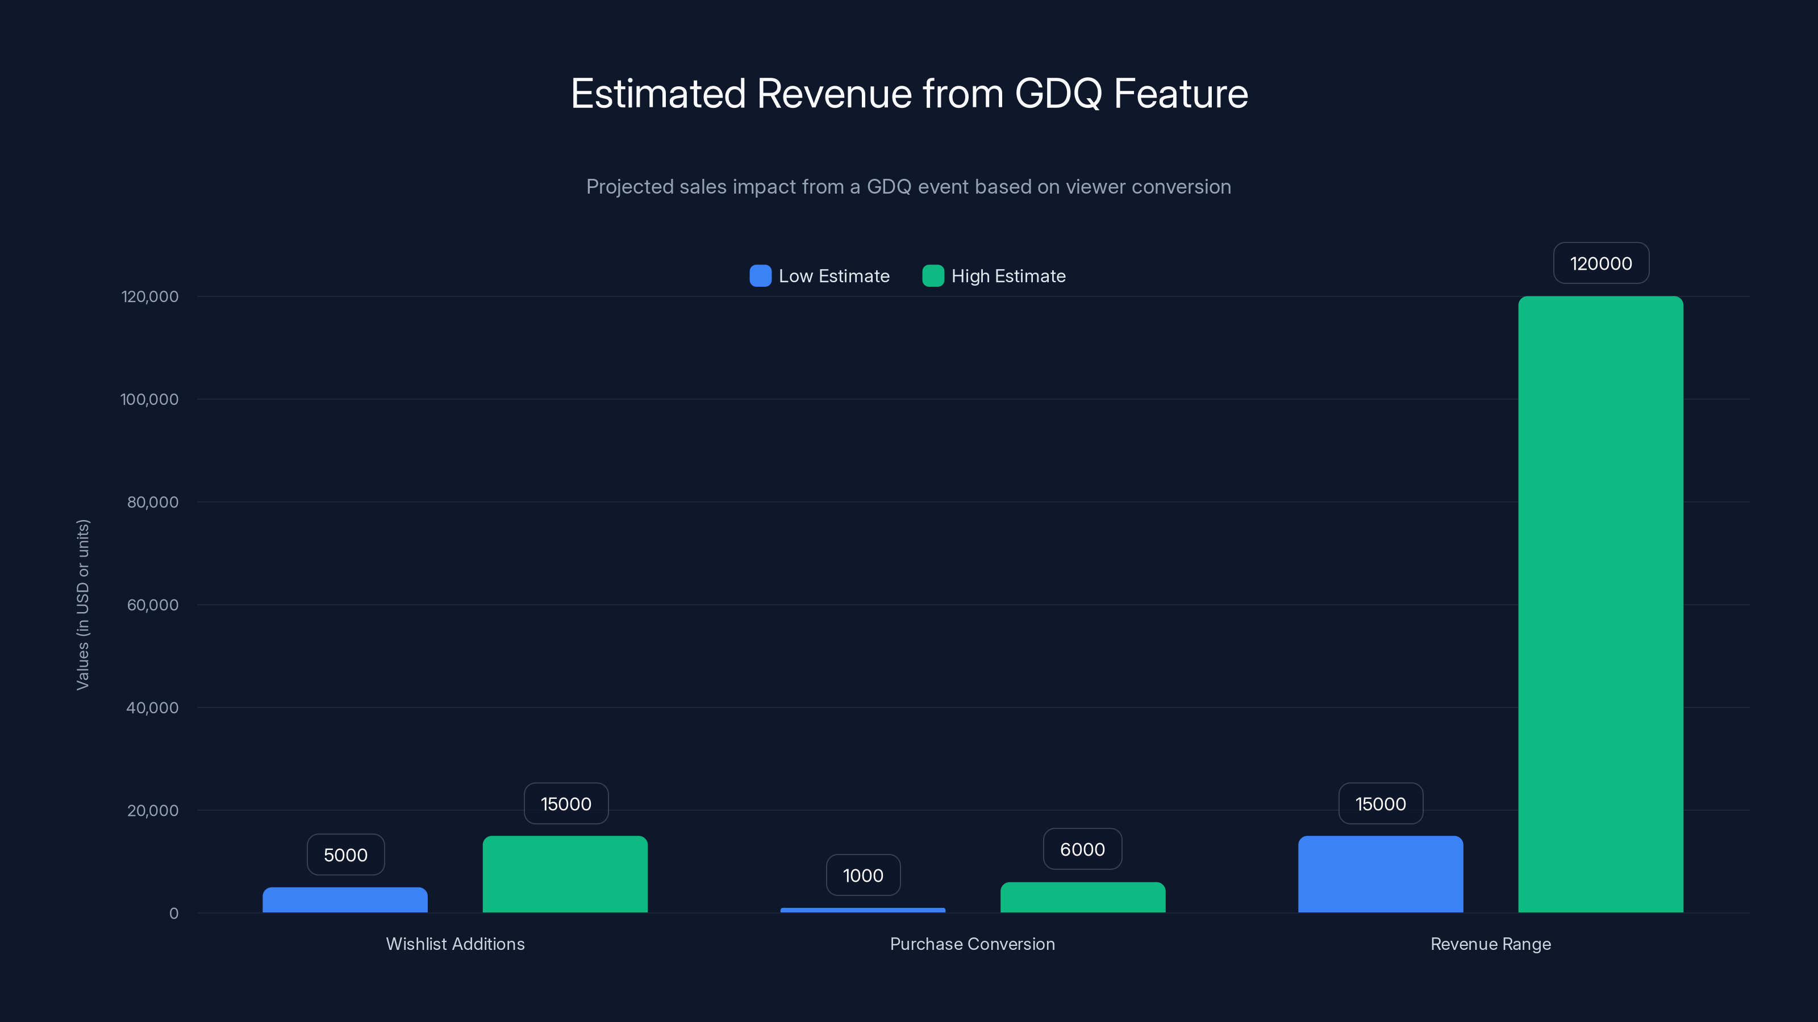This screenshot has height=1022, width=1818.
Task: Open the Wishlist Additions category label
Action: click(x=455, y=944)
